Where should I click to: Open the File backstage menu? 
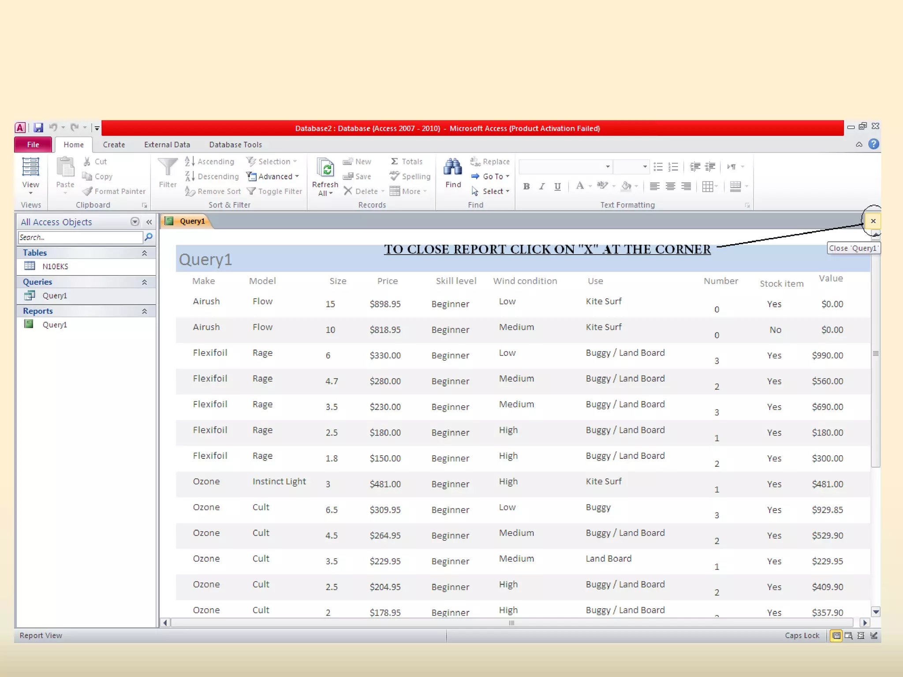[x=33, y=145]
